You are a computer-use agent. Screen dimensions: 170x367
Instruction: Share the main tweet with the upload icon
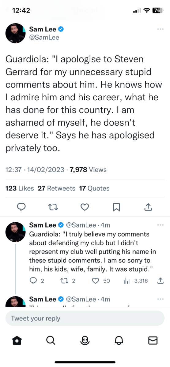[x=148, y=207]
